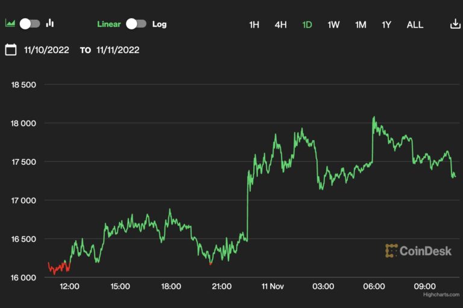Download the chart with the download icon
463x308 pixels.
(x=455, y=24)
